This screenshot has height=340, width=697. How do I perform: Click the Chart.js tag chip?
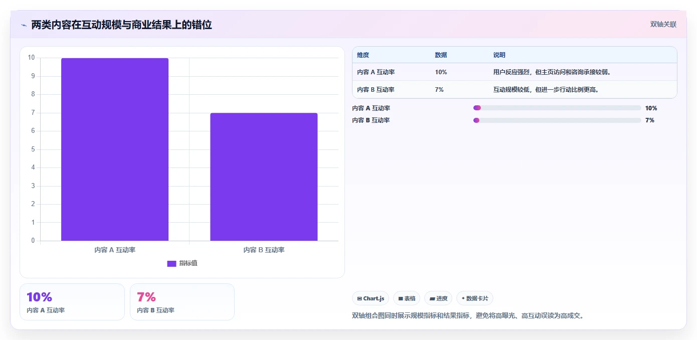tap(371, 298)
